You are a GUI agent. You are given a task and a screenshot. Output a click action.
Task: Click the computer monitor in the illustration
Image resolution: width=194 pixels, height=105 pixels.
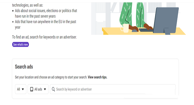(x=166, y=21)
